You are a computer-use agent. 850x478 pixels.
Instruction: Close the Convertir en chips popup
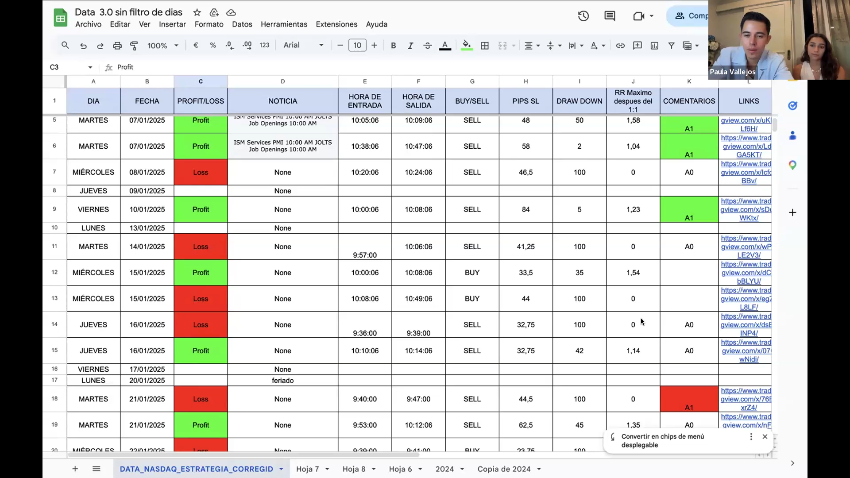click(x=765, y=437)
